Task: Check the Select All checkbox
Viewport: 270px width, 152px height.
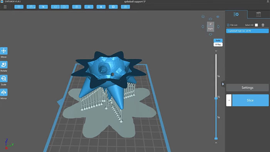Action: pos(256,25)
